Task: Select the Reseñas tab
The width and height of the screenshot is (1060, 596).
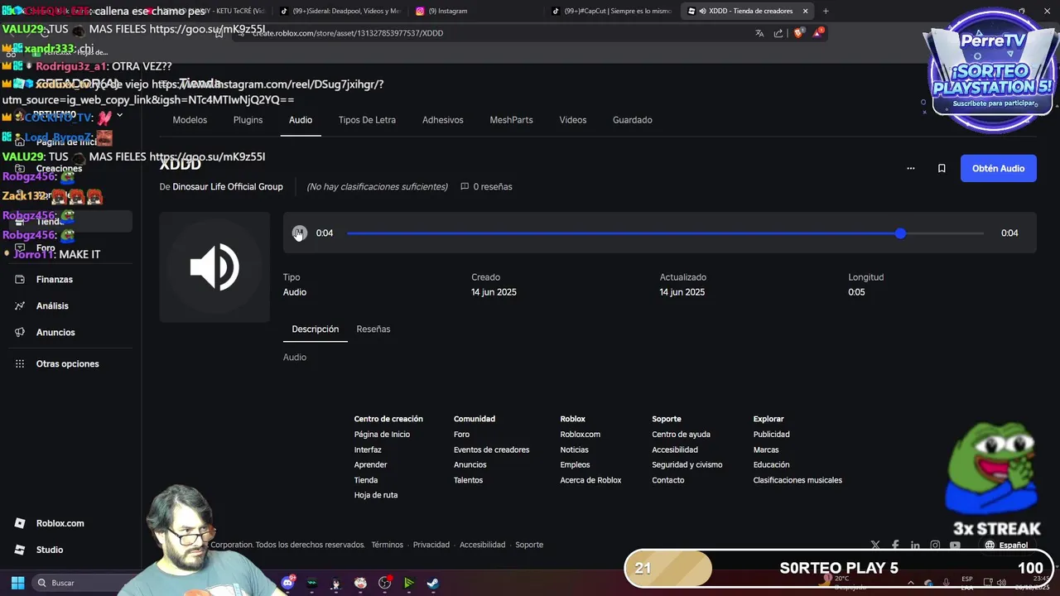Action: click(373, 329)
